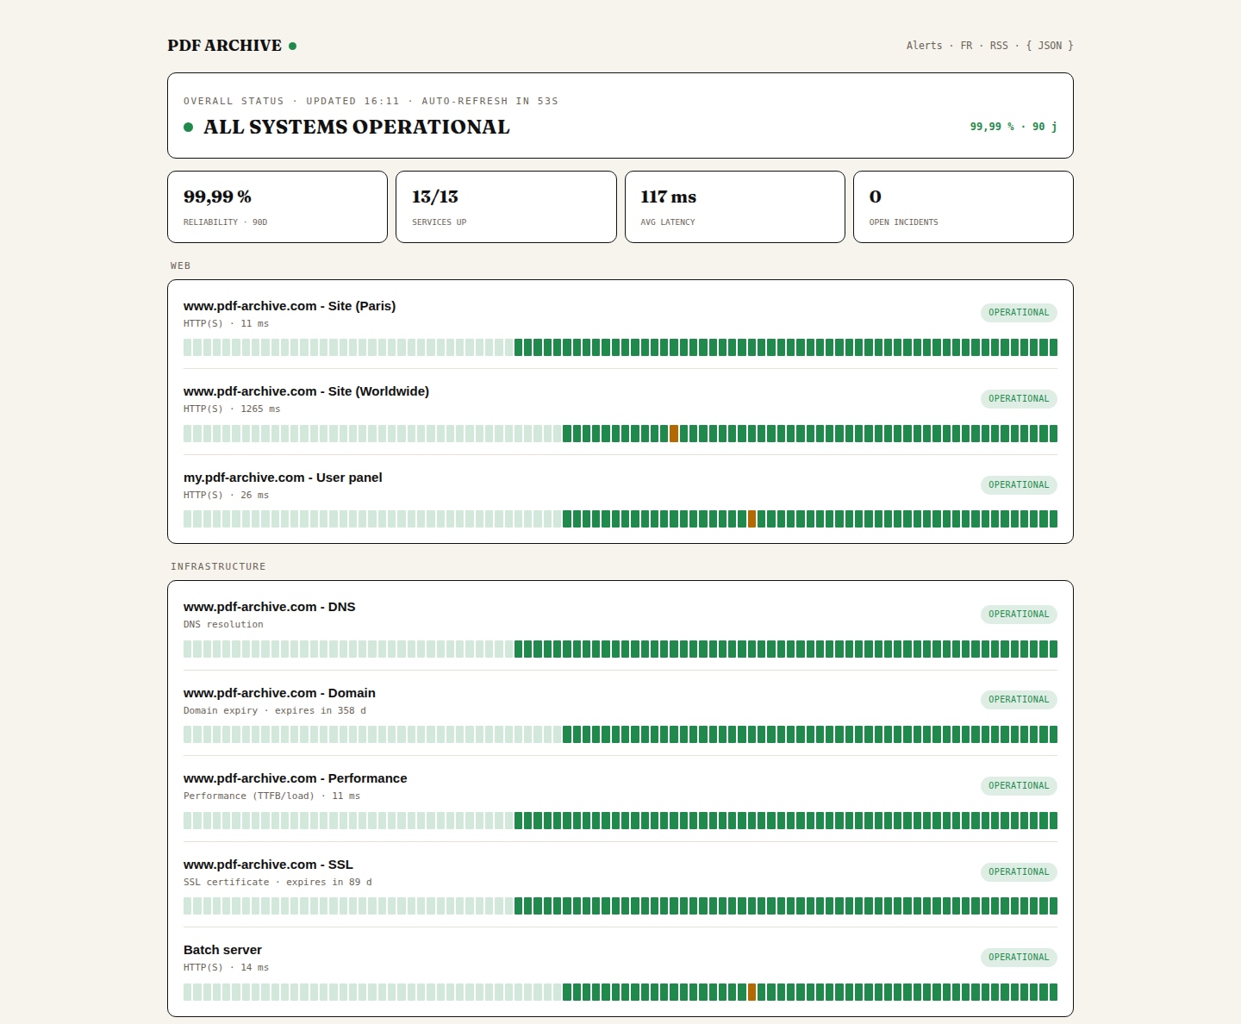The height and width of the screenshot is (1024, 1241).
Task: Click the WEB section label
Action: (x=181, y=265)
